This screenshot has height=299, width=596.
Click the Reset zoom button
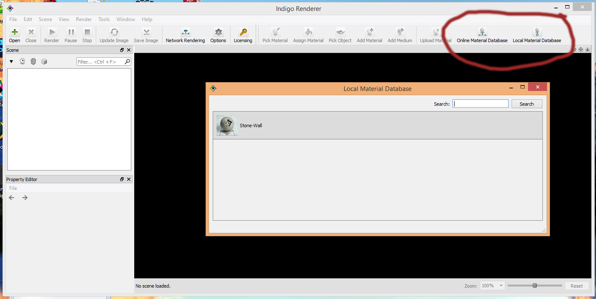click(577, 286)
